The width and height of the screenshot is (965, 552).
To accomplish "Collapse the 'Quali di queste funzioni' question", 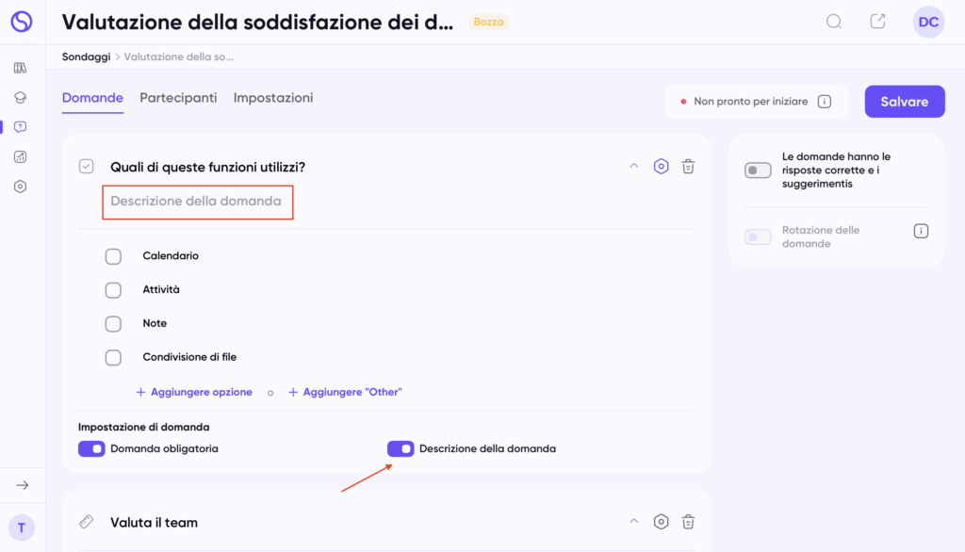I will [x=633, y=167].
